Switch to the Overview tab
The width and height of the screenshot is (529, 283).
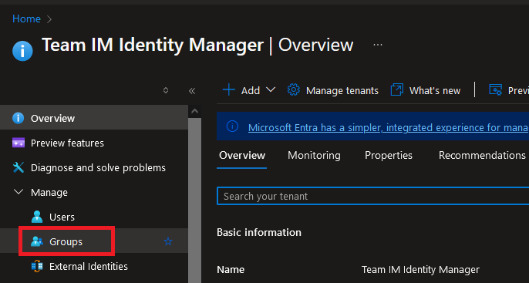point(242,156)
